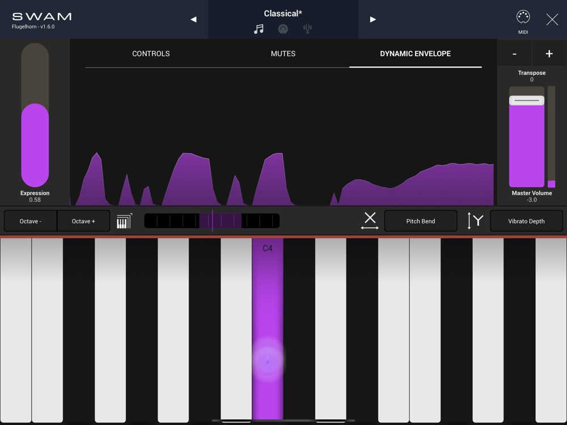
Task: Click the X-axis horizontal arrow icon
Action: point(370,221)
